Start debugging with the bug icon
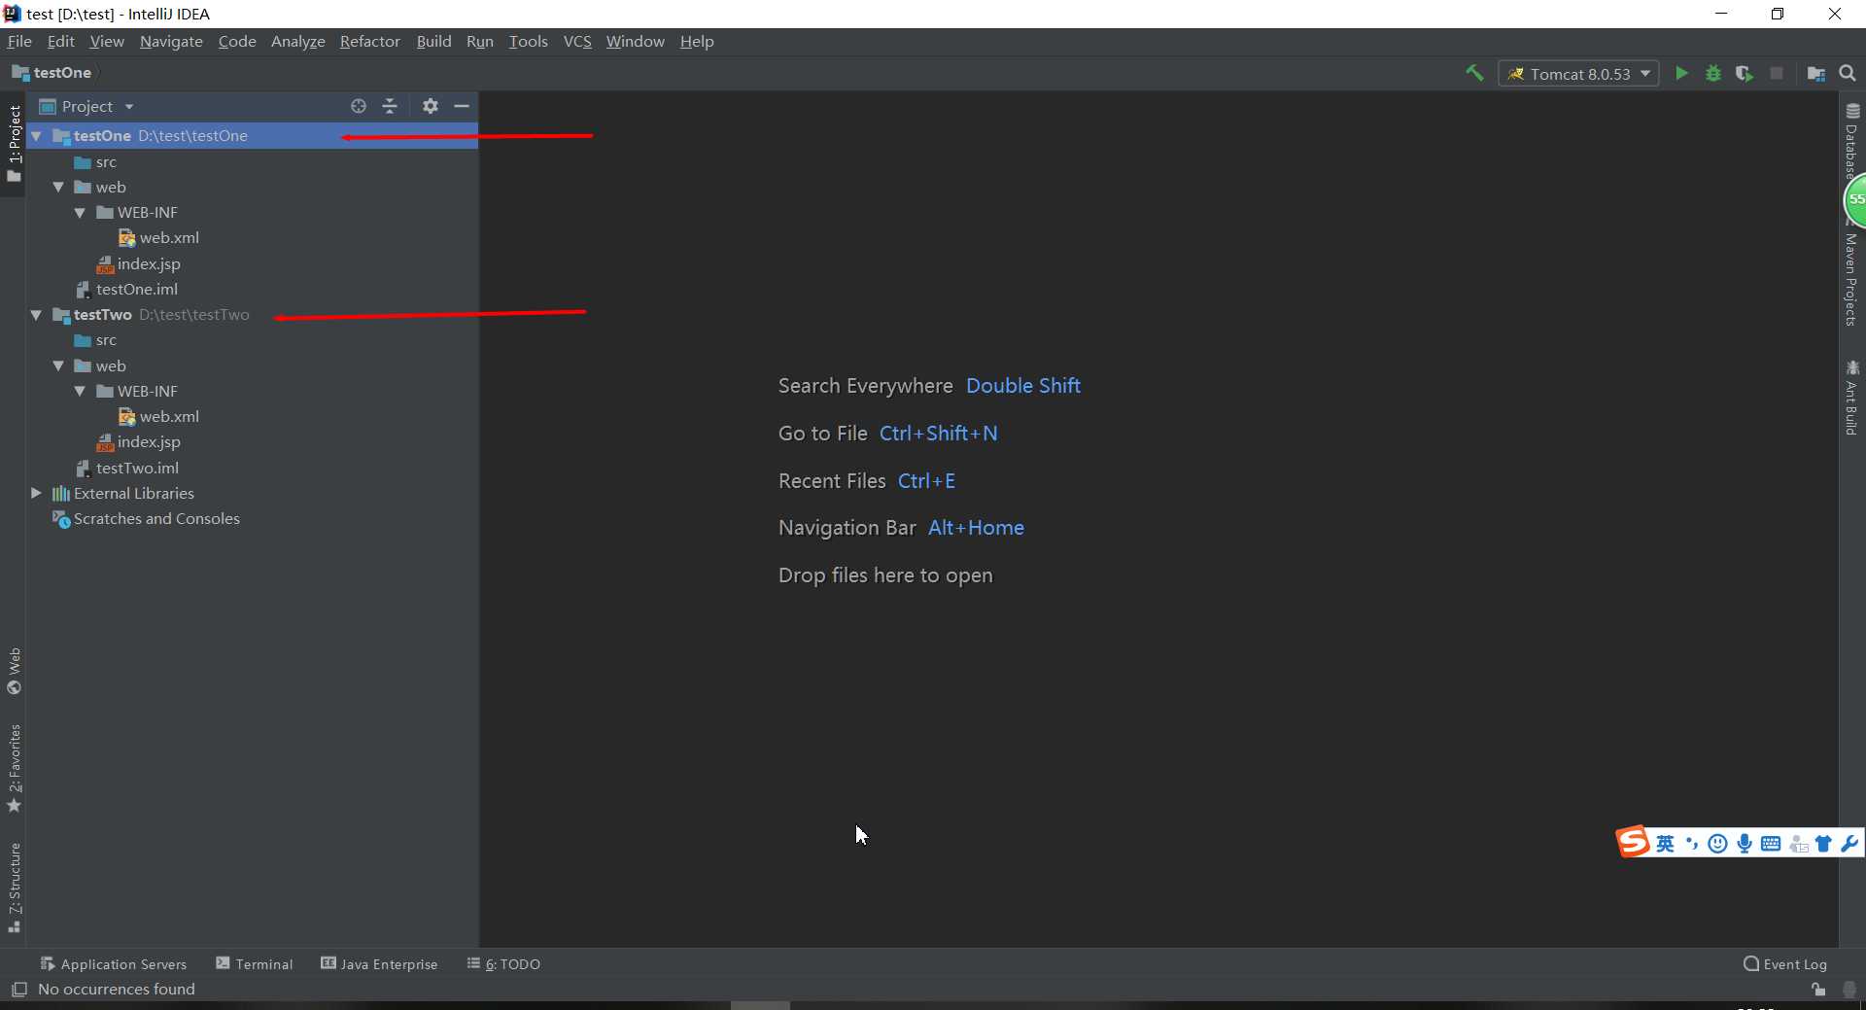Image resolution: width=1866 pixels, height=1010 pixels. pos(1713,73)
